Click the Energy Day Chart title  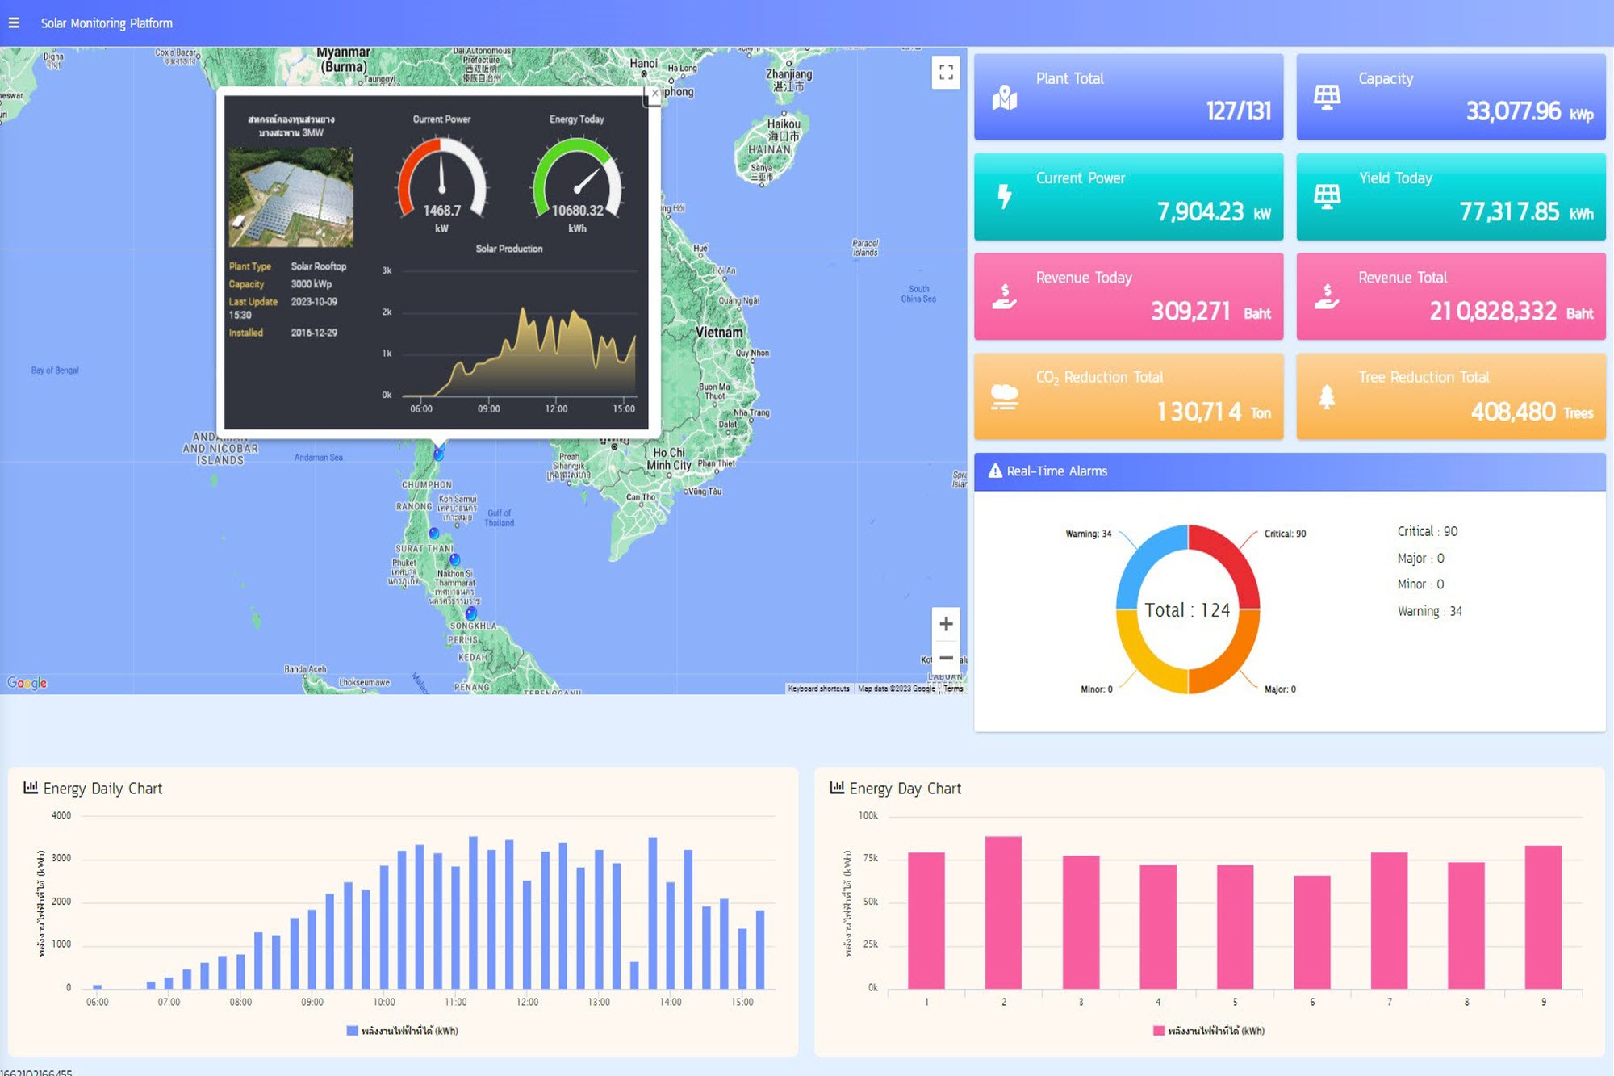pos(905,789)
